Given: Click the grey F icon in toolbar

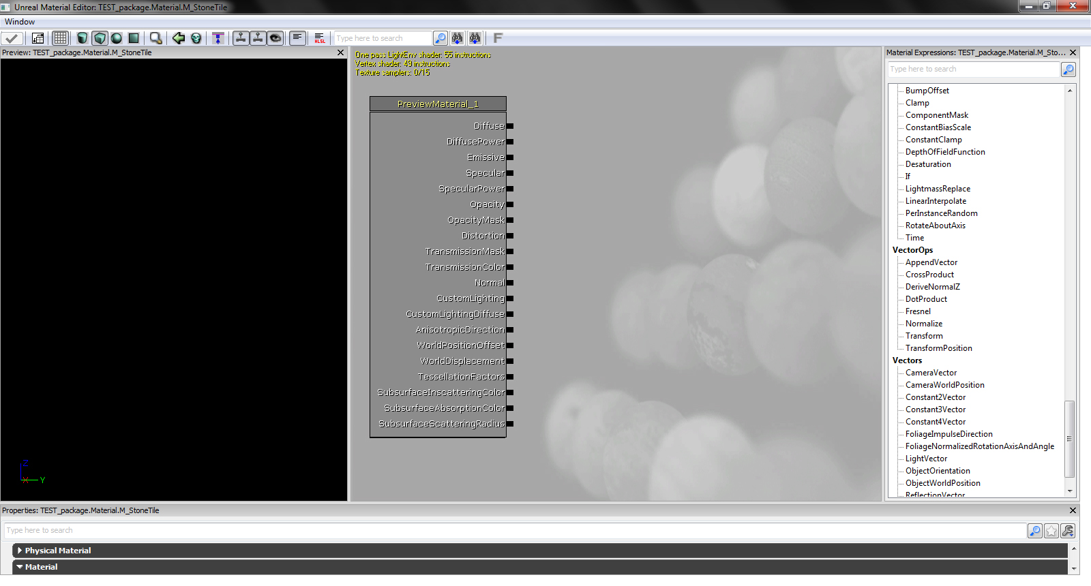Looking at the screenshot, I should click(498, 38).
